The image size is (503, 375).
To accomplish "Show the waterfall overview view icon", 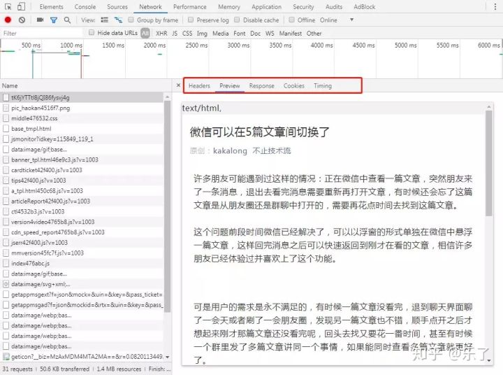I will 118,20.
